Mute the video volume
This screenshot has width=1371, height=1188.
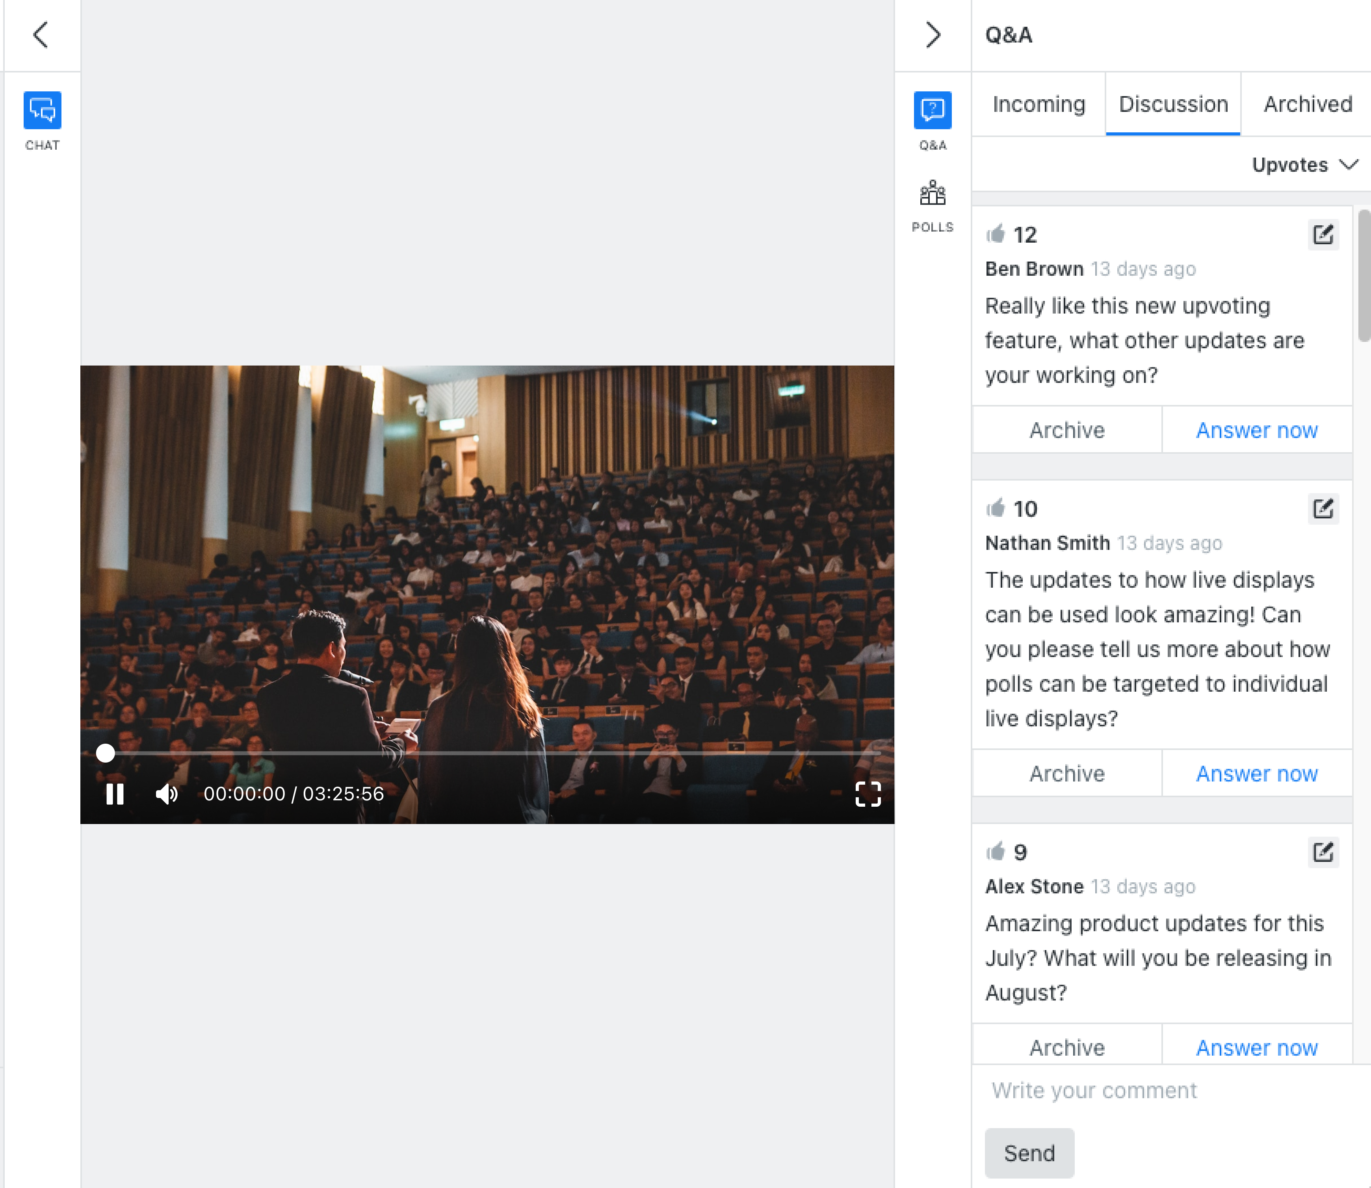(166, 794)
